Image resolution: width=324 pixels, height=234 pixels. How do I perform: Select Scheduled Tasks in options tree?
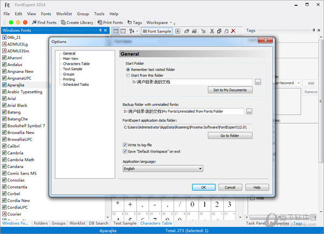76,84
